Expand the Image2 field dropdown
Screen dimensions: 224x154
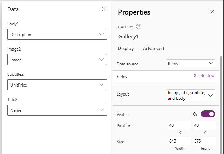[57, 60]
